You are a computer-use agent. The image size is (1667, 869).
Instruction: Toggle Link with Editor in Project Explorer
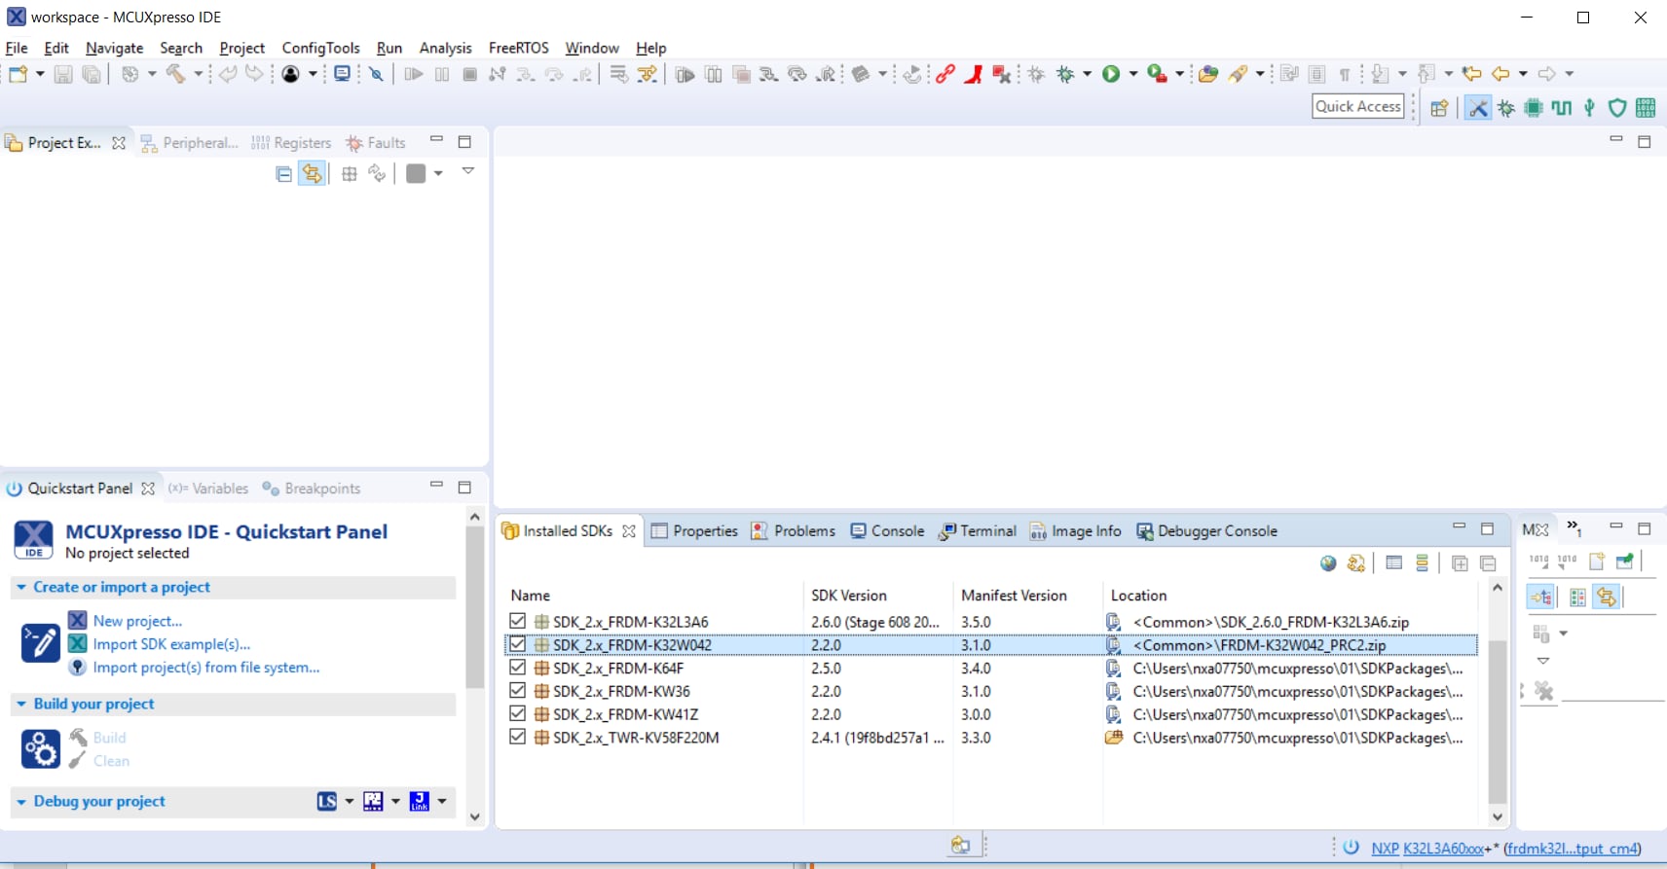pyautogui.click(x=312, y=174)
